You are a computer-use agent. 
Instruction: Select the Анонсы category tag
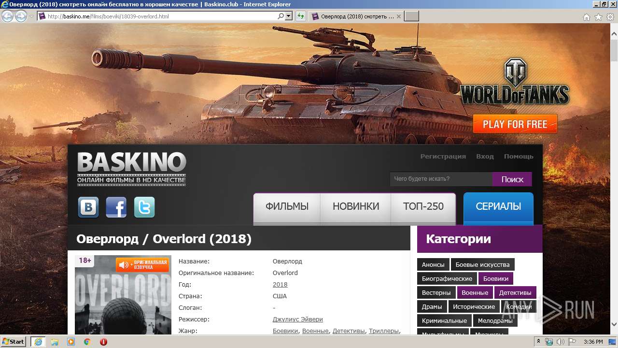[x=433, y=265]
